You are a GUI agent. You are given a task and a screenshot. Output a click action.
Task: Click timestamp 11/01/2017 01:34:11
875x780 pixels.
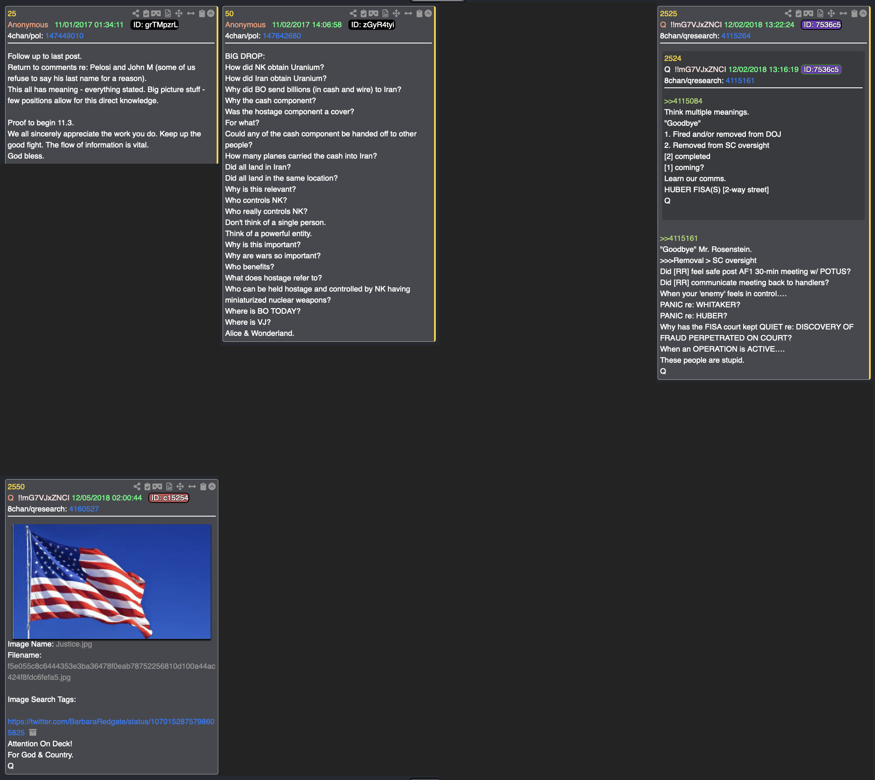coord(89,25)
